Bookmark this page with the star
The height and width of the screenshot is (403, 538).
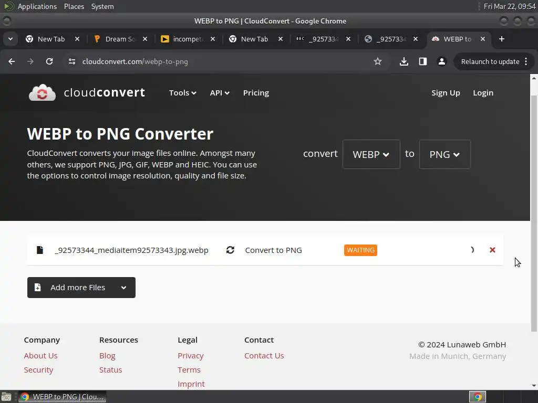(378, 61)
